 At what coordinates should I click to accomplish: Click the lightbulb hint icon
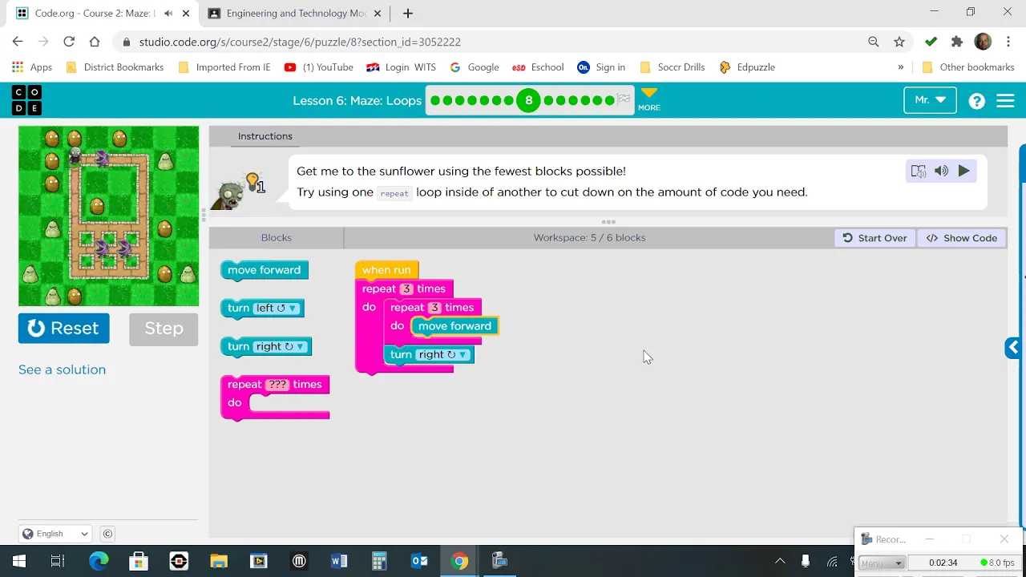(x=254, y=183)
